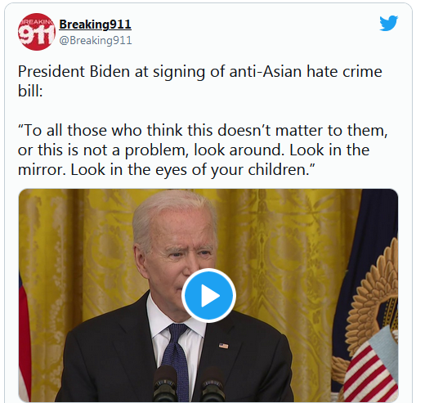Click the white "911" digits in the avatar
Viewport: 425px width, 403px height.
tap(36, 35)
